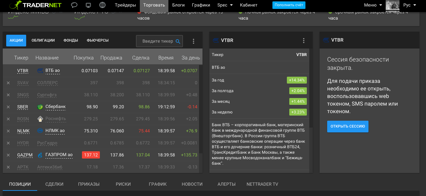
Task: Open the АЛЕРТЫ bottom tab
Action: pyautogui.click(x=227, y=184)
